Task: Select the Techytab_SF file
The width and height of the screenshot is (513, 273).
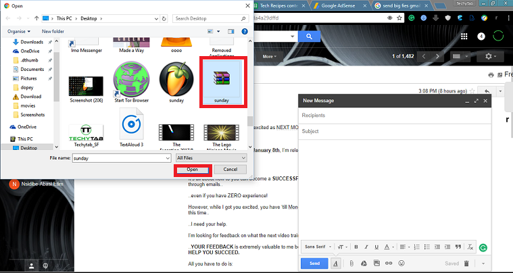Action: coord(87,136)
